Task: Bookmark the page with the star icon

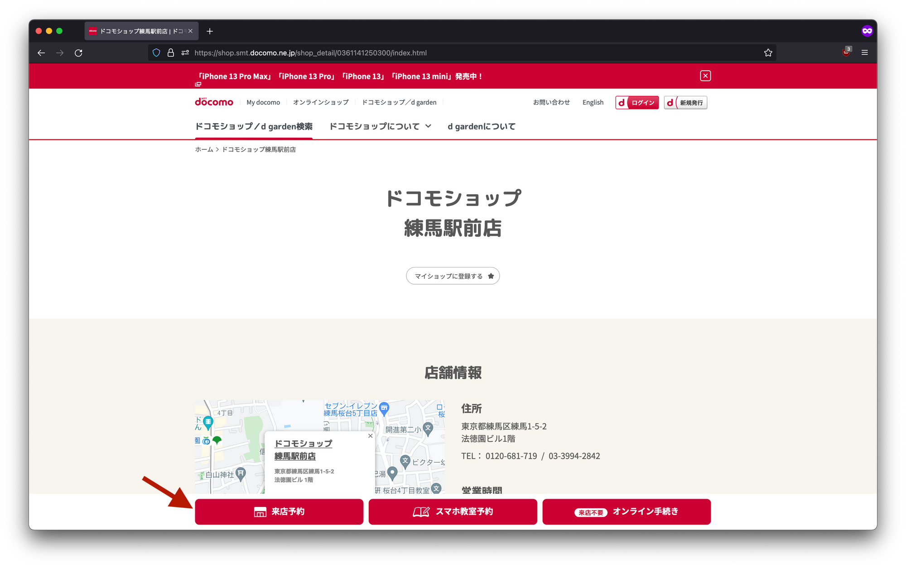Action: 768,53
